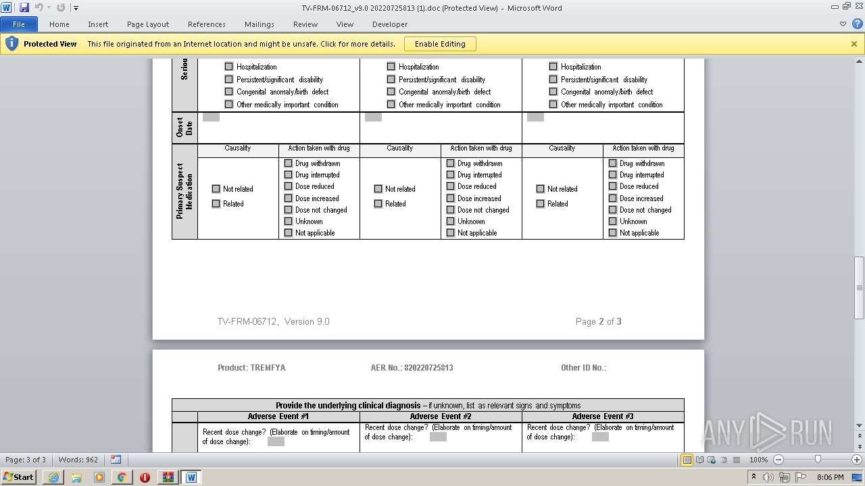865x486 pixels.
Task: Click the Start button
Action: coord(19,477)
